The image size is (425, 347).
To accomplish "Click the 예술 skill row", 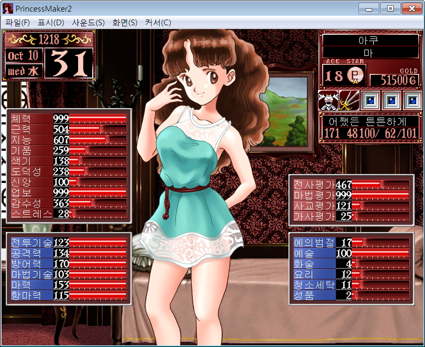I will pos(352,253).
